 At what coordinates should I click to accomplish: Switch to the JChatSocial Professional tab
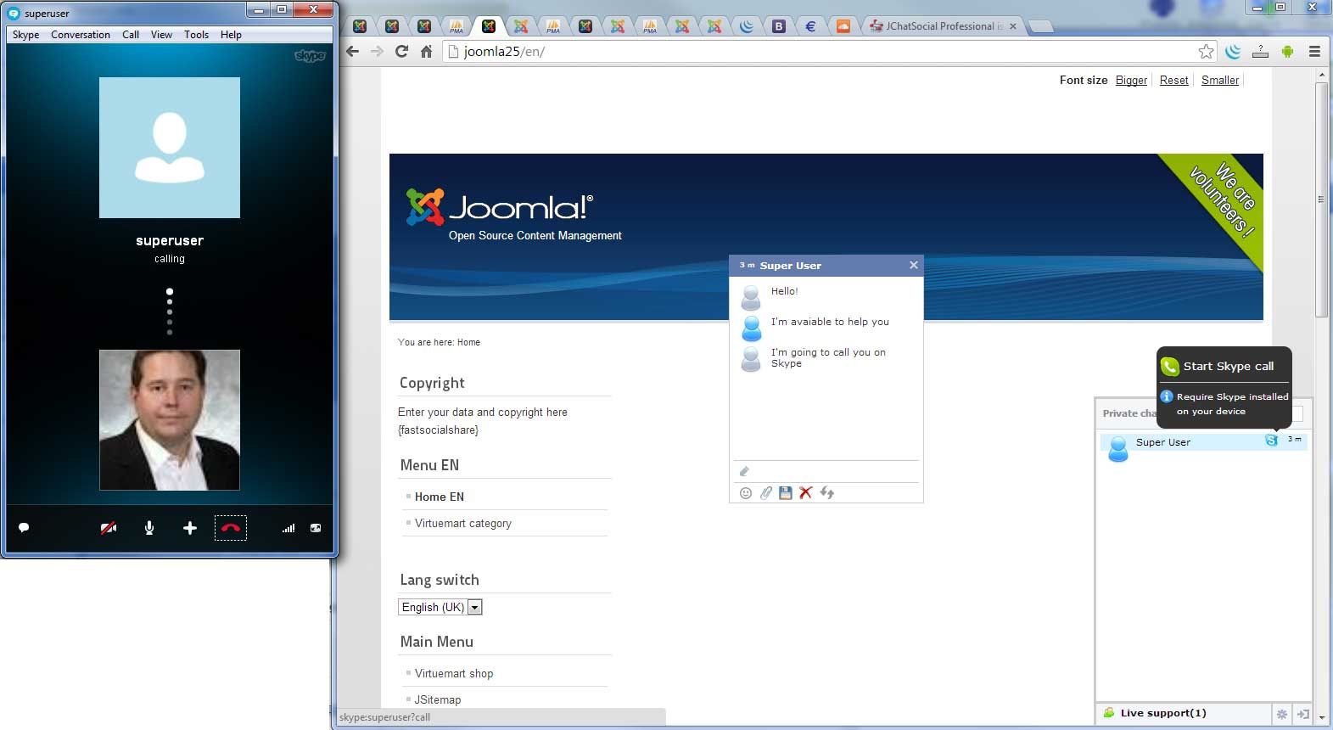942,26
